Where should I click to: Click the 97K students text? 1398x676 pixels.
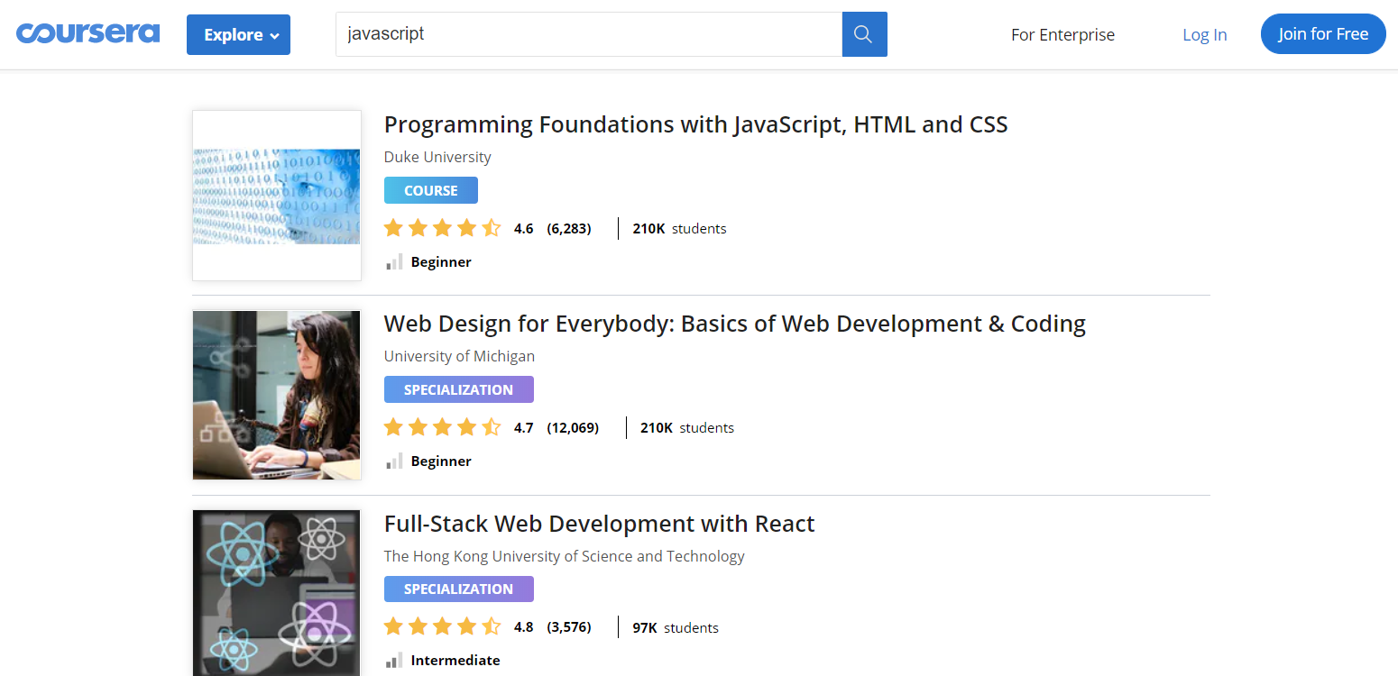676,627
